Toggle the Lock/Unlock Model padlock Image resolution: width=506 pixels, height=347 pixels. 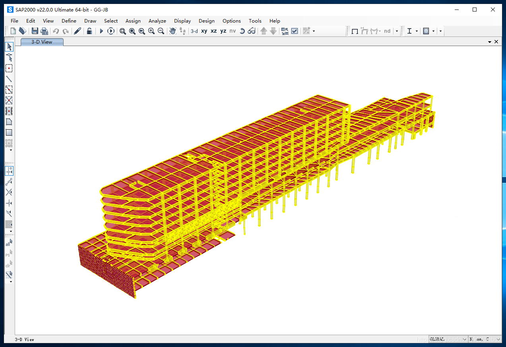(x=90, y=31)
